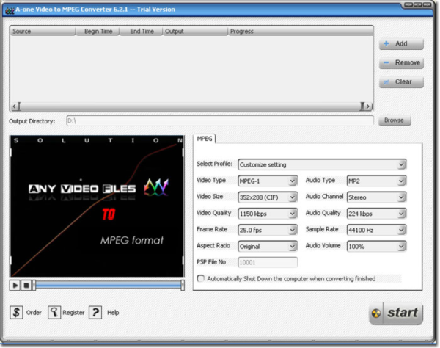Image resolution: width=440 pixels, height=348 pixels.
Task: Click the seek slider's right end handle
Action: (183, 286)
